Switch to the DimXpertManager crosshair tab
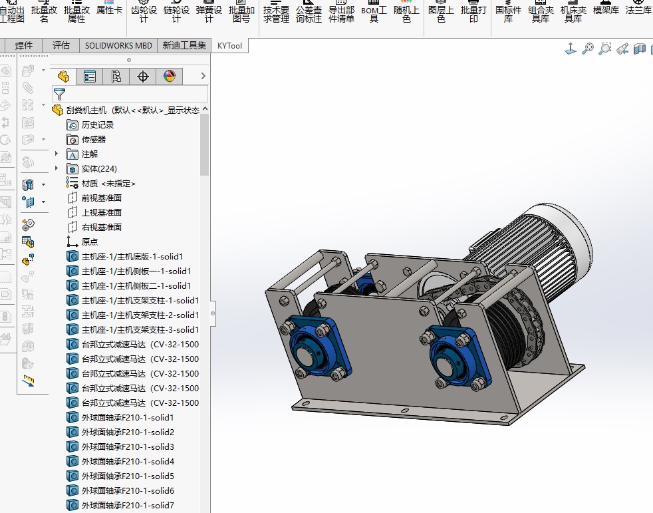 tap(143, 77)
